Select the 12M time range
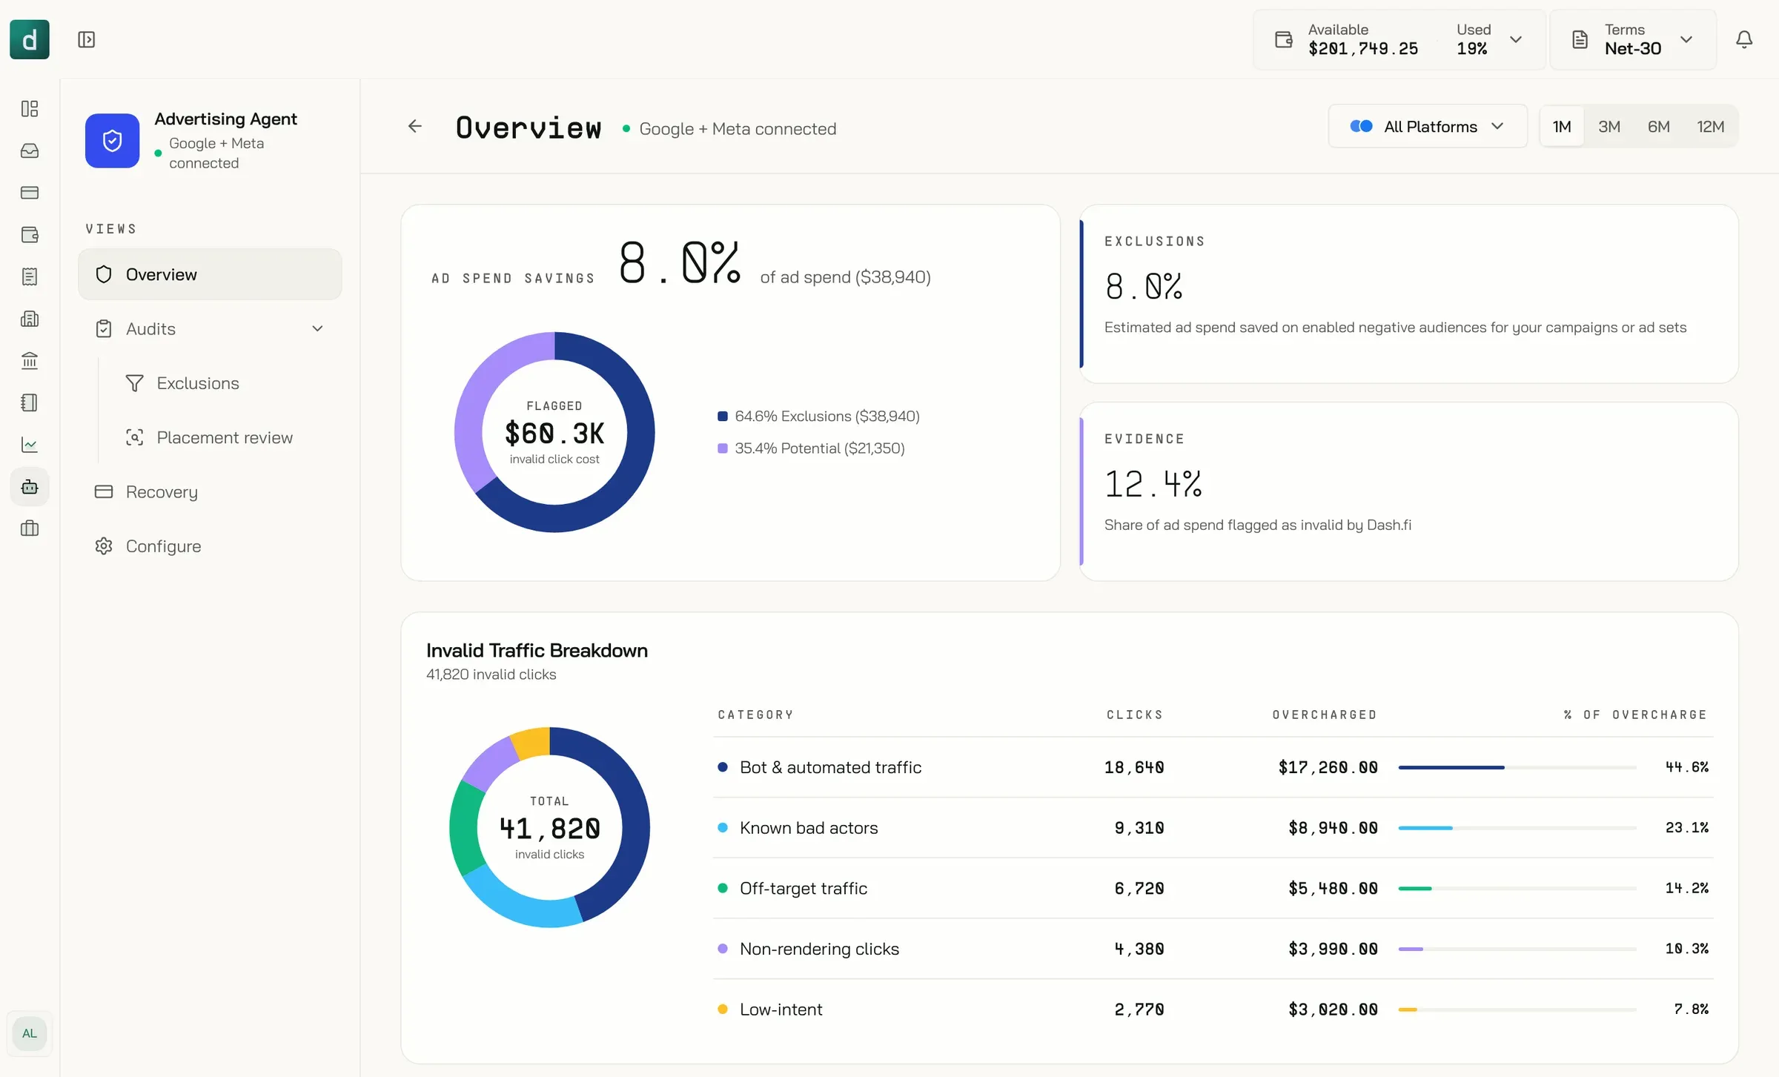1779x1077 pixels. click(x=1711, y=127)
